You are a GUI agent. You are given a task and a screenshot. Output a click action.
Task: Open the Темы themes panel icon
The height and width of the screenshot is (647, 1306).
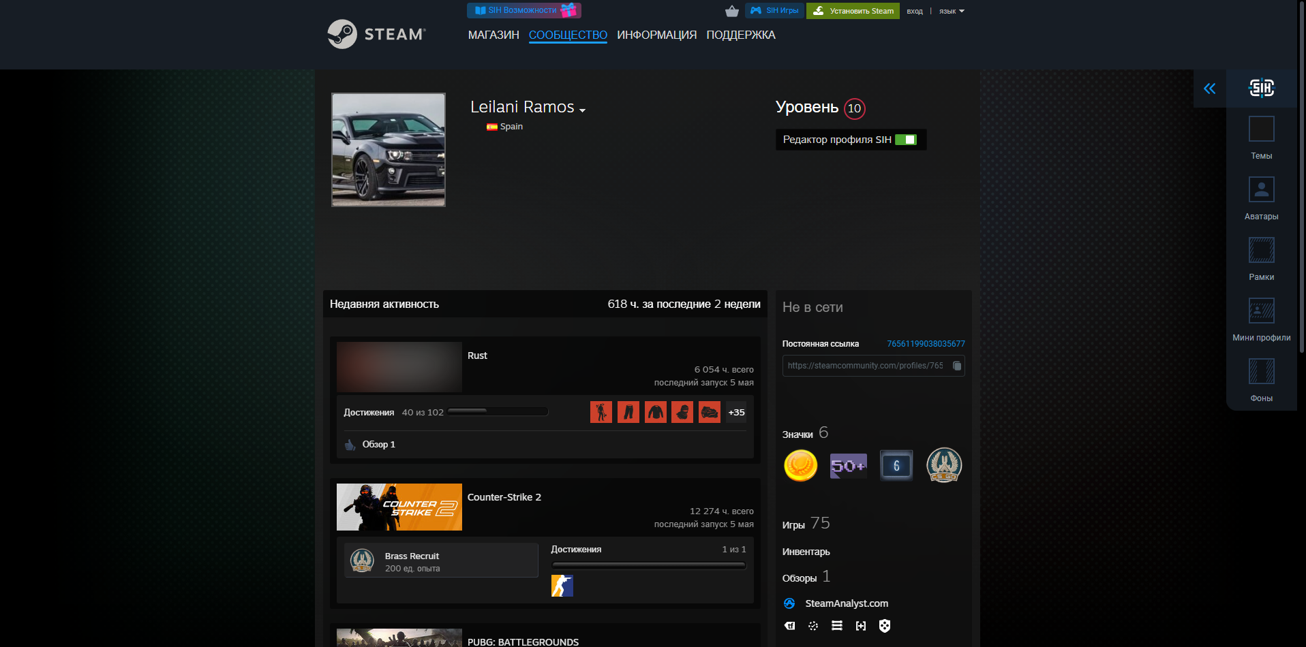(1261, 129)
